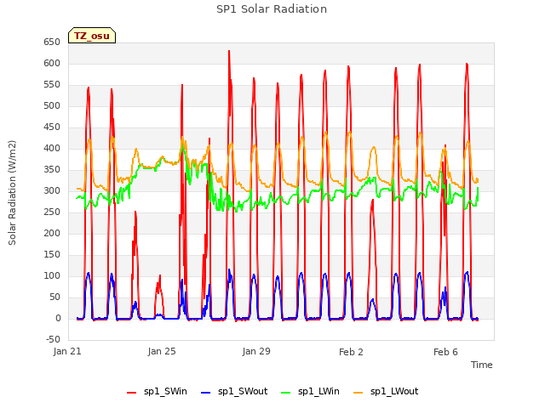Viewport: 545px width, 408px height.
Task: Click the Jan 21 x-axis tick label
Action: (x=67, y=351)
